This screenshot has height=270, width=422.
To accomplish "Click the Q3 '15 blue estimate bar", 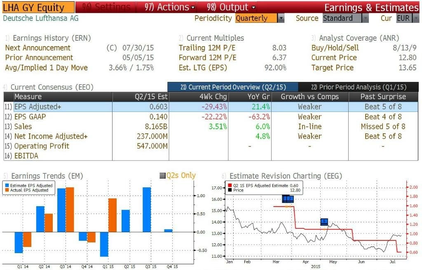I will click(x=147, y=210).
